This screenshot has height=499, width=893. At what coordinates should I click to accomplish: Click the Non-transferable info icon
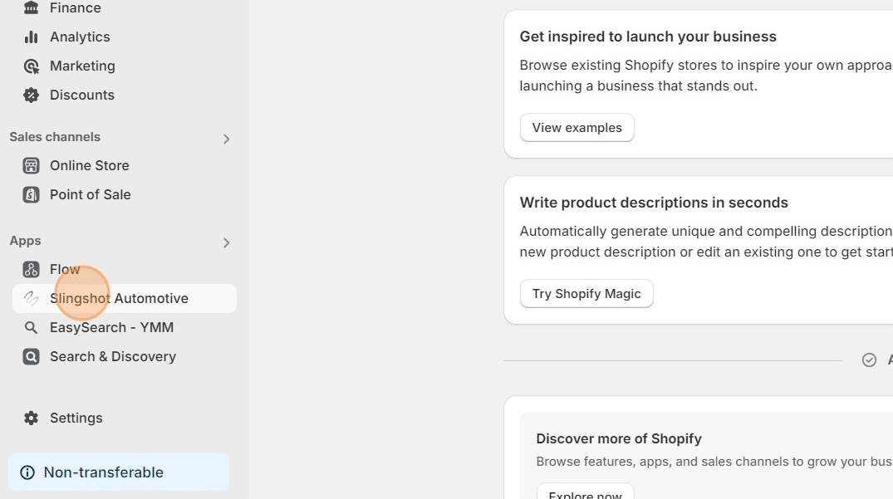coord(27,472)
